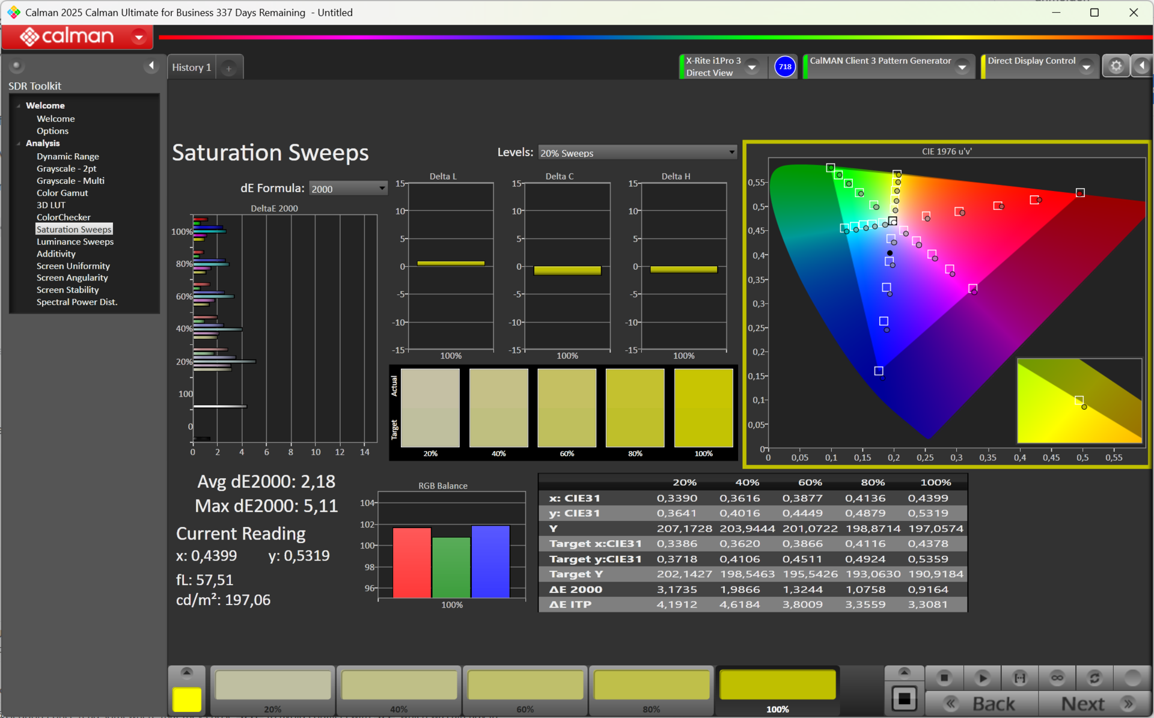This screenshot has width=1154, height=718.
Task: Collapse the left SDR Toolkit panel arrow
Action: (x=151, y=65)
